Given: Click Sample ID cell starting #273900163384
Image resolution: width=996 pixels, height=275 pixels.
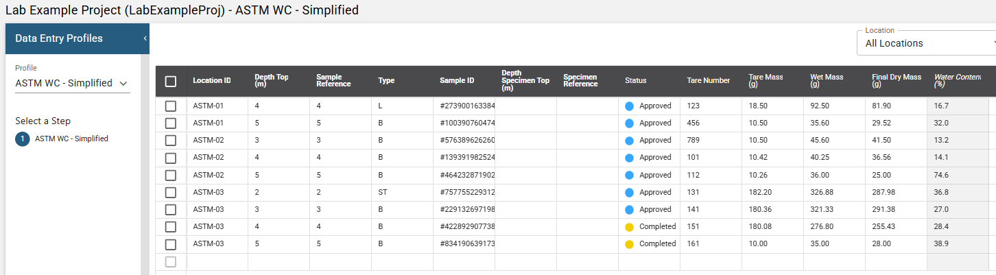Looking at the screenshot, I should 466,106.
